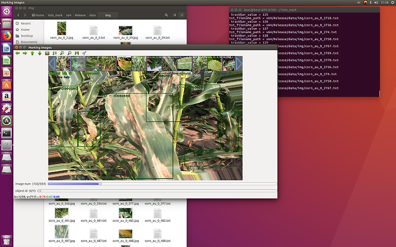
Task: Open Documents in the Files sidebar
Action: 29,42
